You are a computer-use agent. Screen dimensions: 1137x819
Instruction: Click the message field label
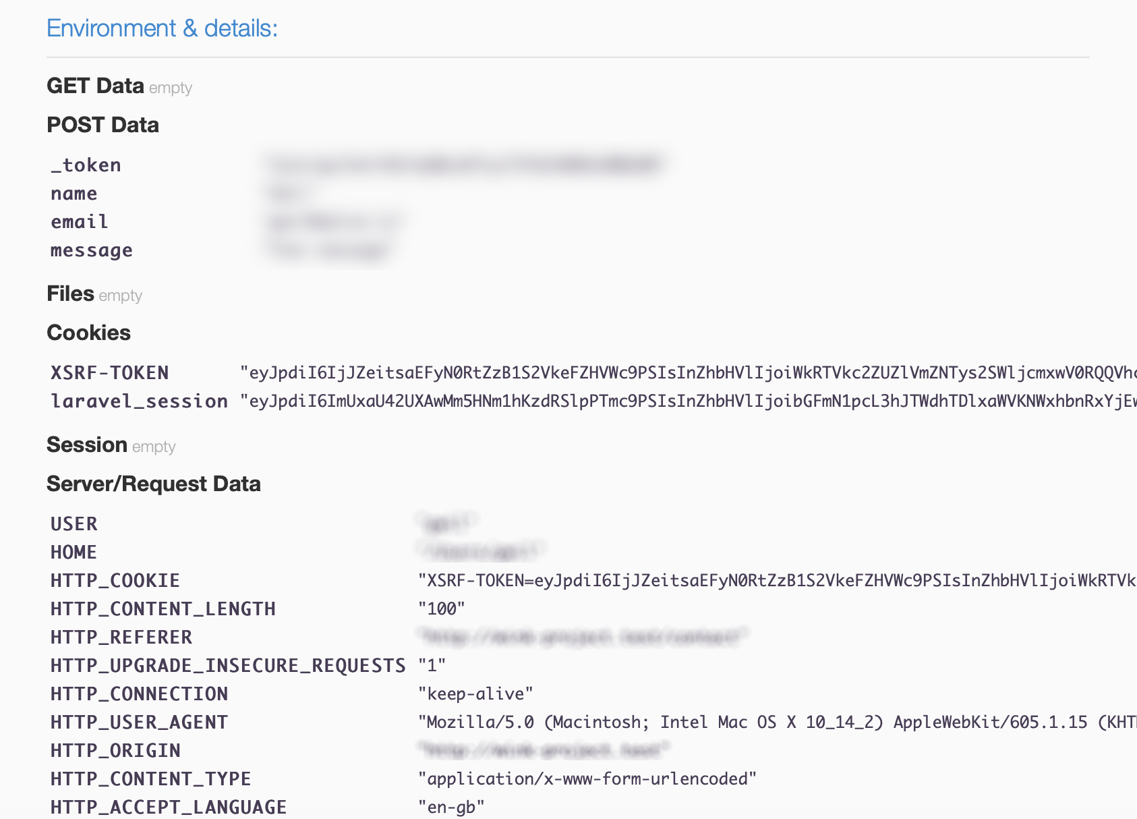pyautogui.click(x=91, y=250)
